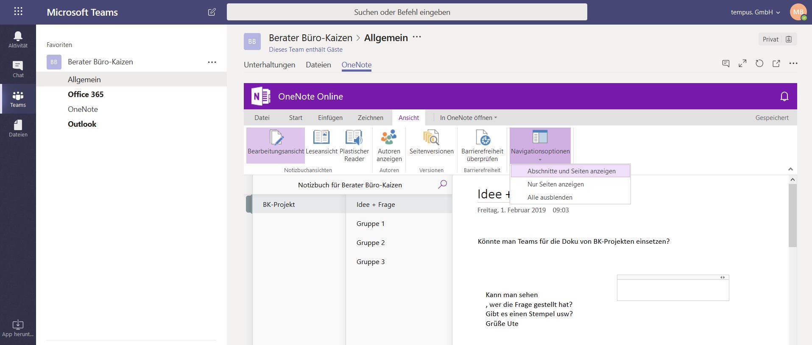The image size is (812, 345).
Task: Open more tab options ellipsis at right
Action: click(793, 64)
